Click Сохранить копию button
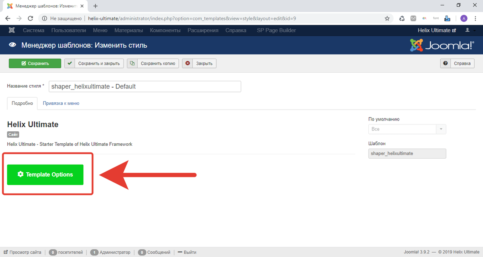 pyautogui.click(x=153, y=63)
